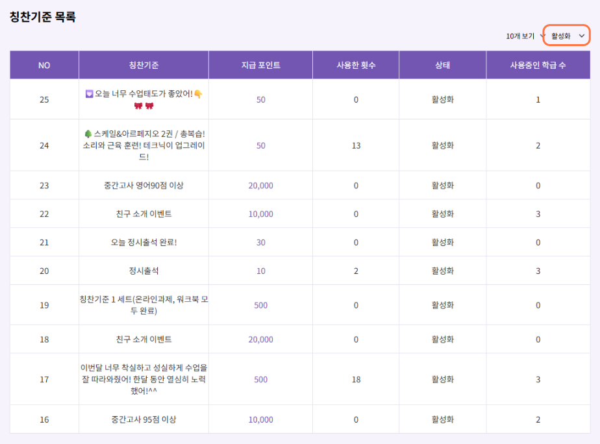Click row number 17
This screenshot has height=444, width=600.
click(44, 379)
